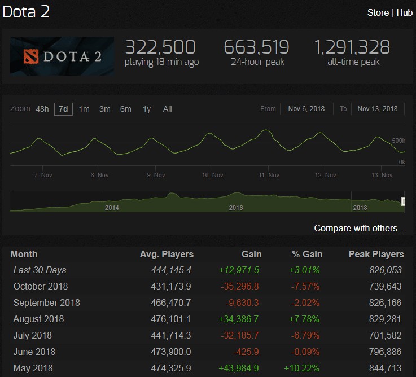Click October average 431,173.9
The width and height of the screenshot is (416, 377).
coord(171,286)
